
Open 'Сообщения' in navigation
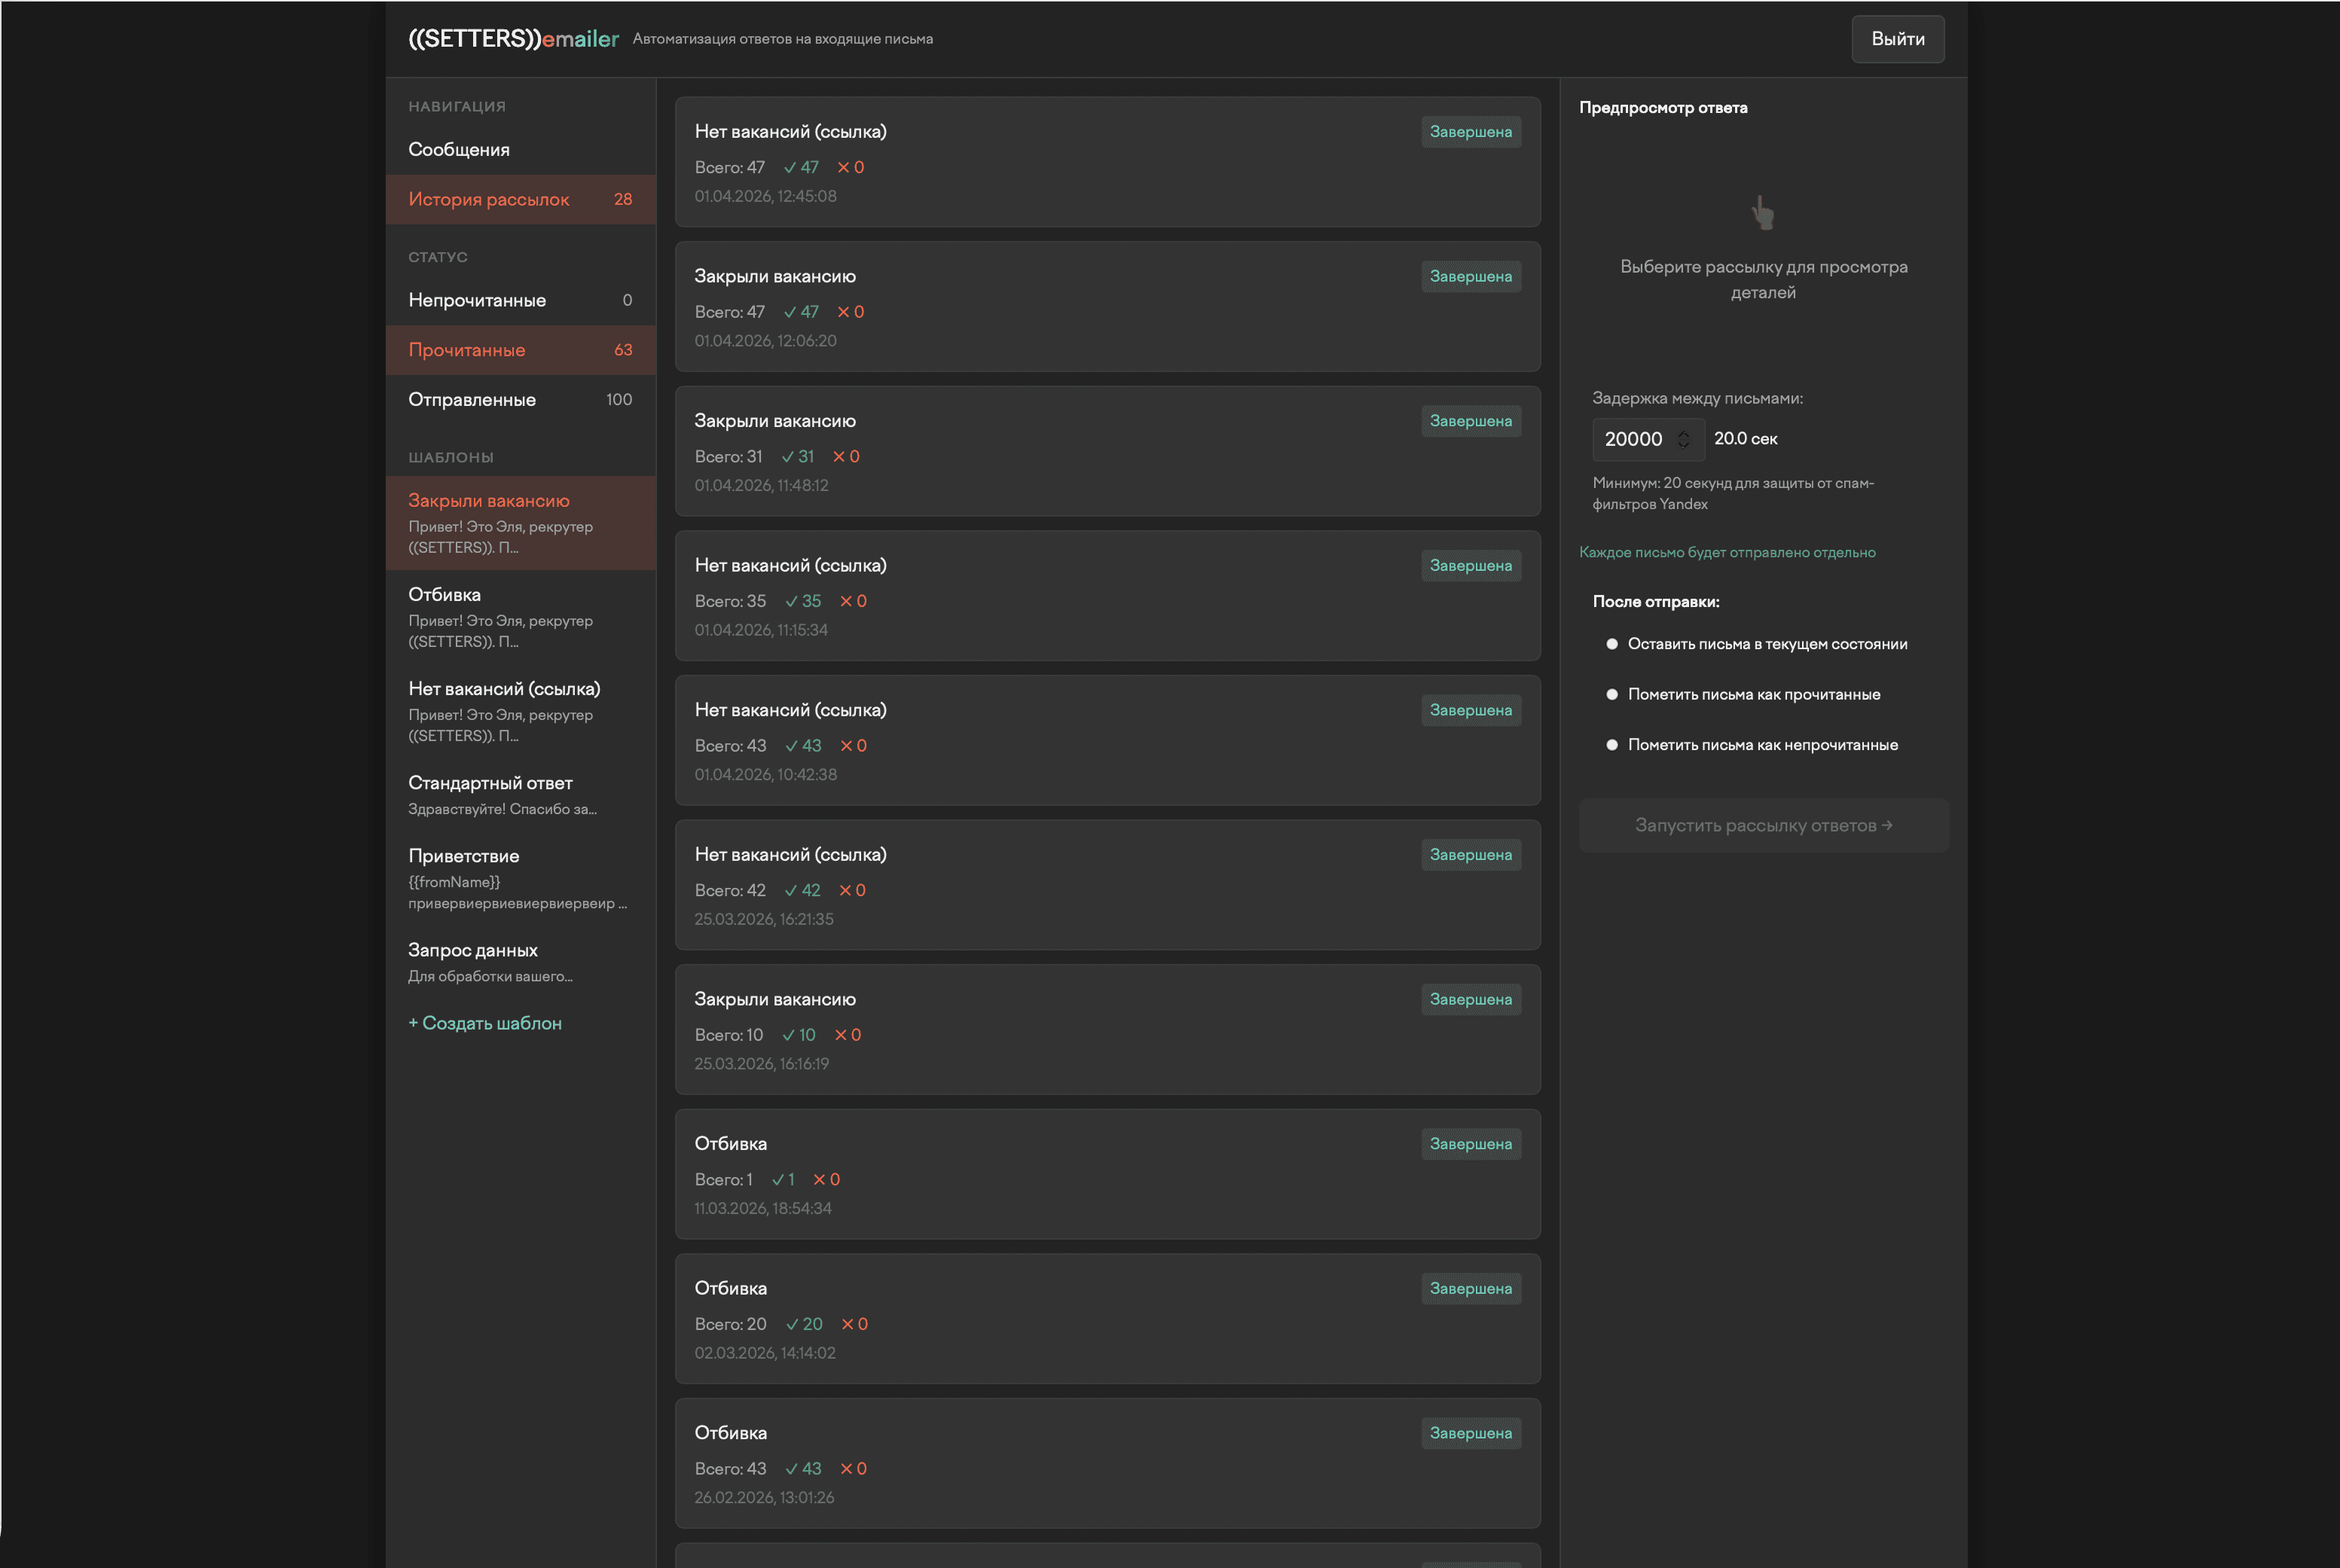(458, 149)
